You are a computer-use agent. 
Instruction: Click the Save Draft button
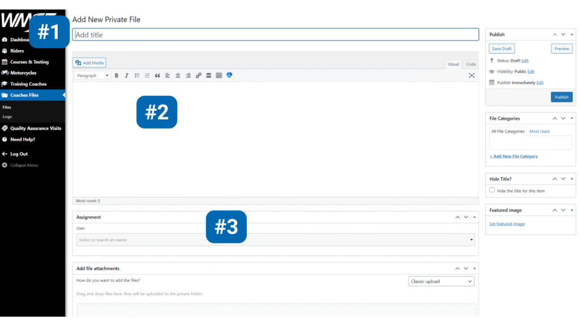point(502,49)
